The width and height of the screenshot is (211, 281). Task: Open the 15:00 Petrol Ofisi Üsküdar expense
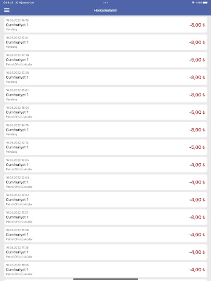(x=105, y=112)
